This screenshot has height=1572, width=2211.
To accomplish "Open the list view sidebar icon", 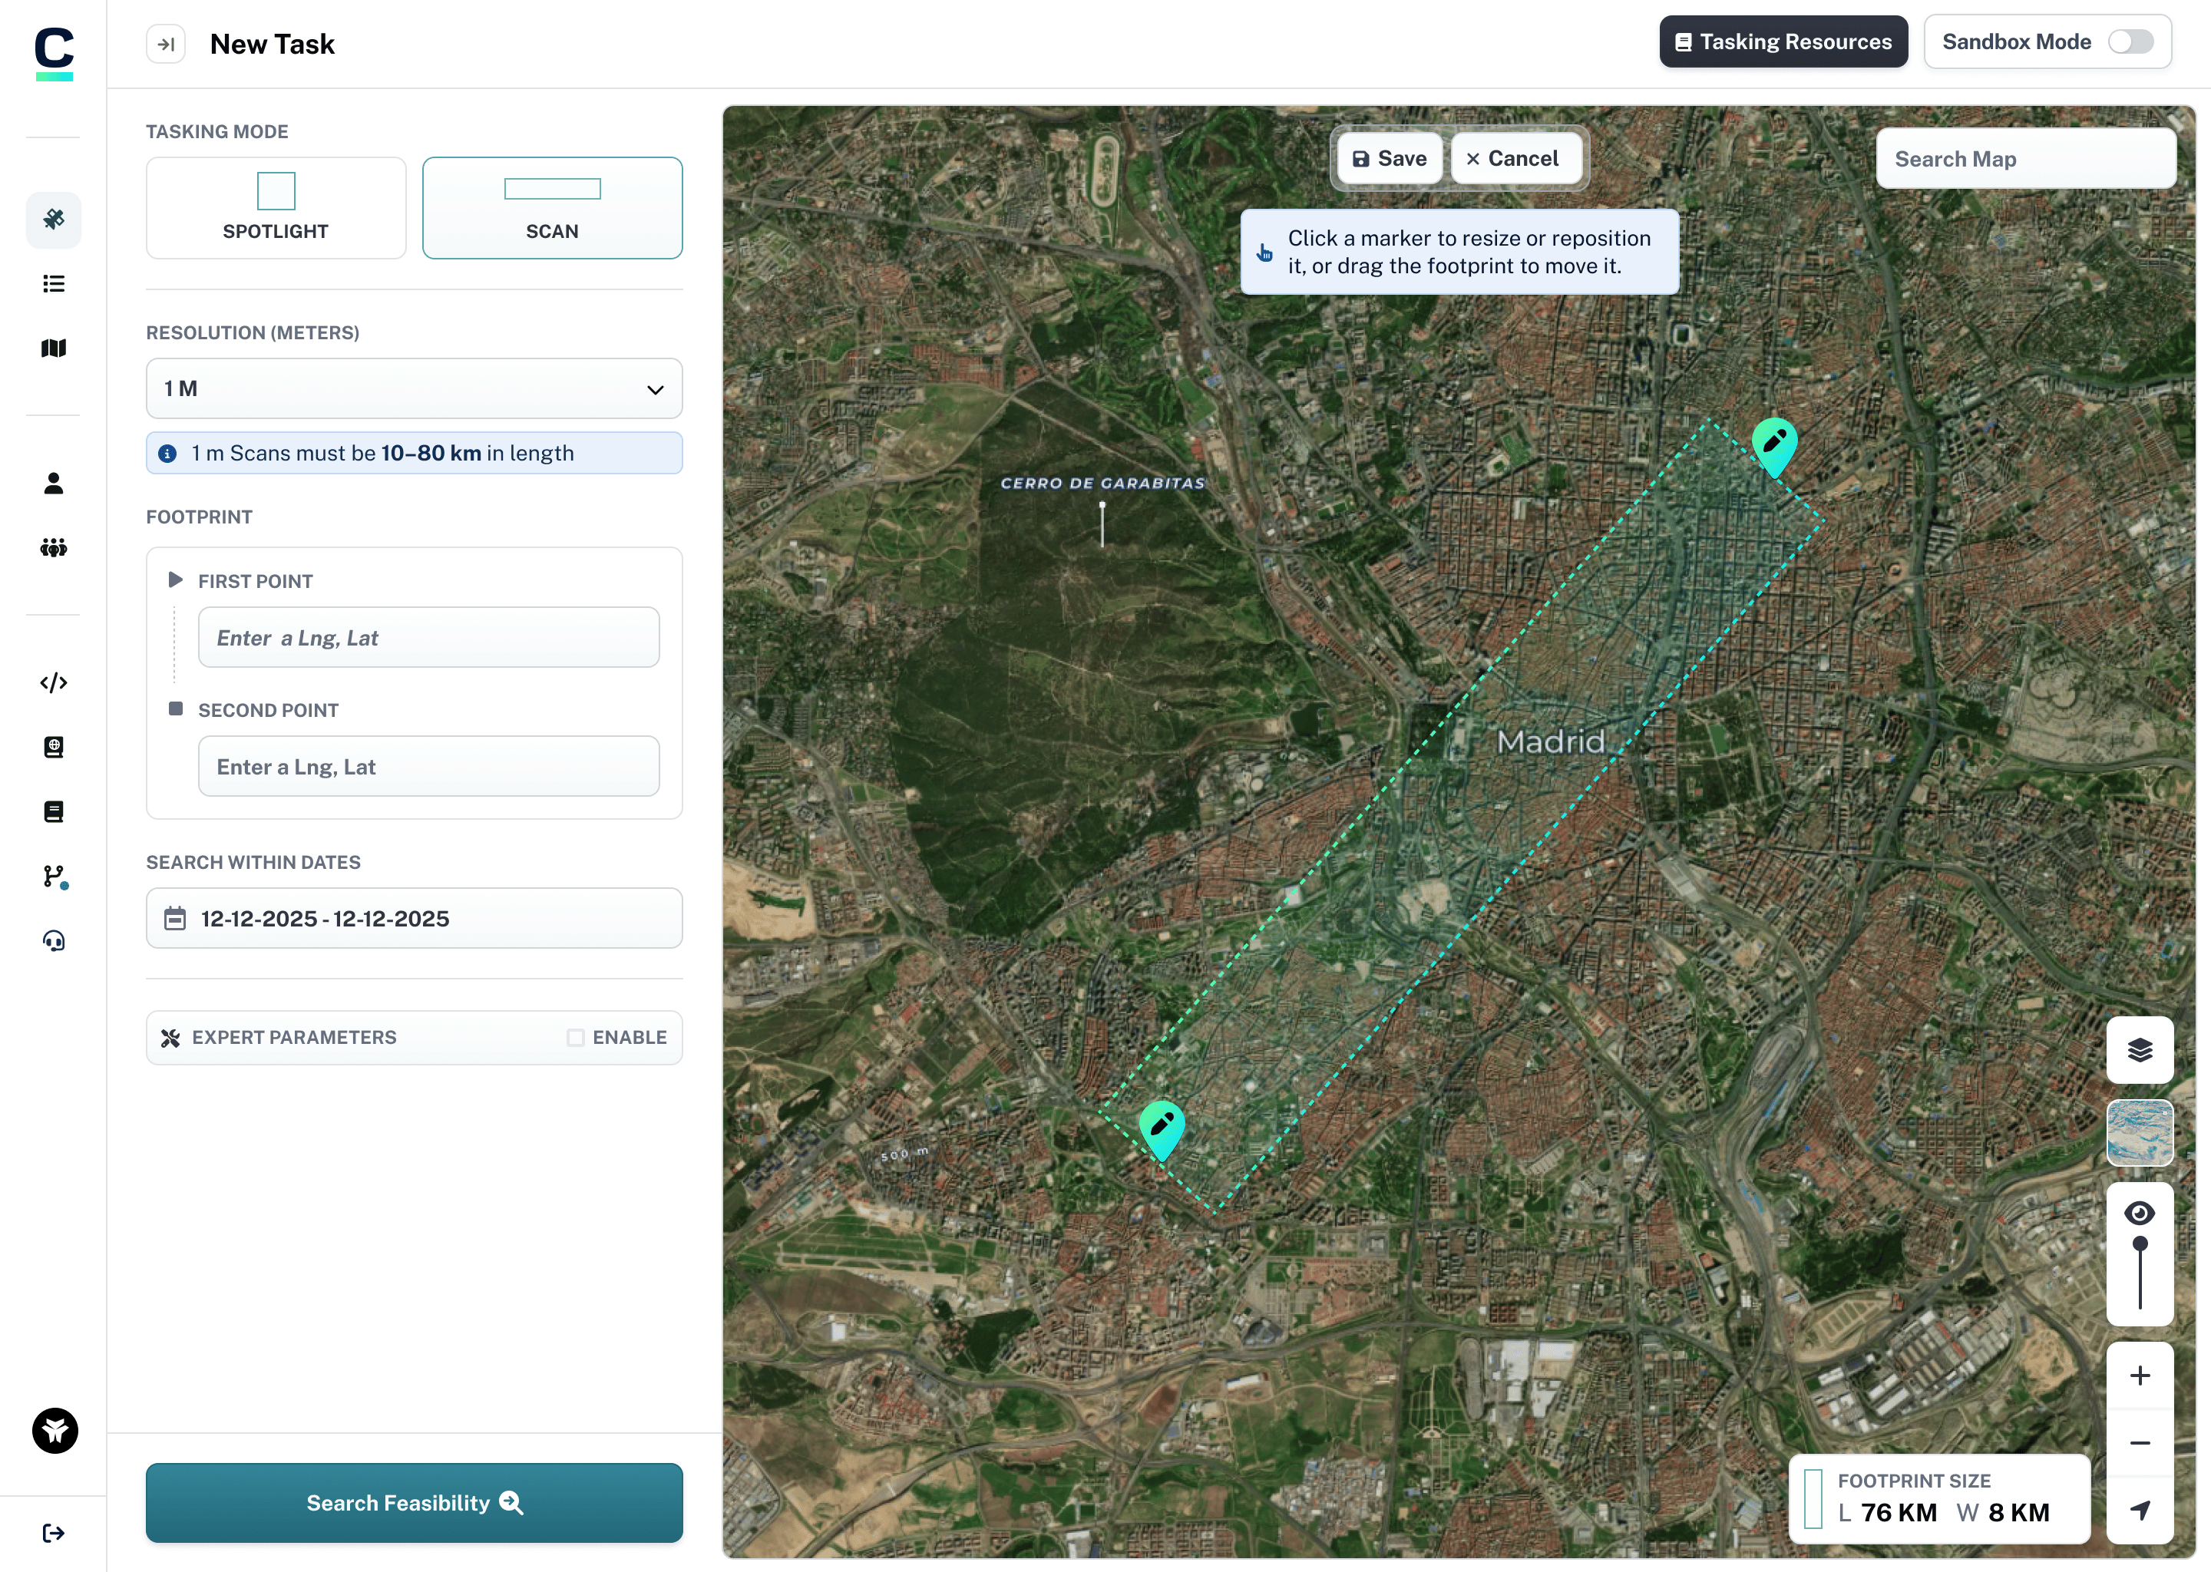I will point(53,283).
